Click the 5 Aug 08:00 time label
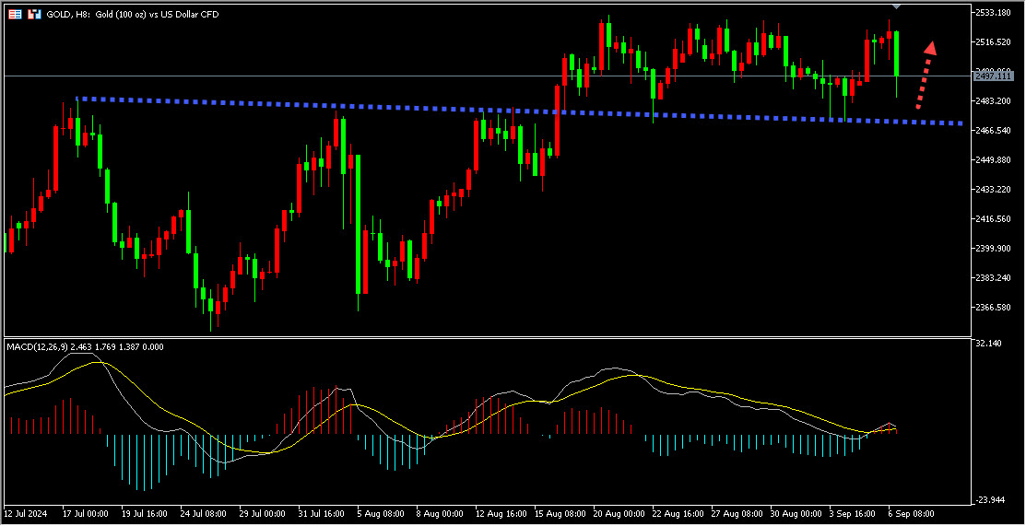This screenshot has height=526, width=1026. click(x=380, y=514)
